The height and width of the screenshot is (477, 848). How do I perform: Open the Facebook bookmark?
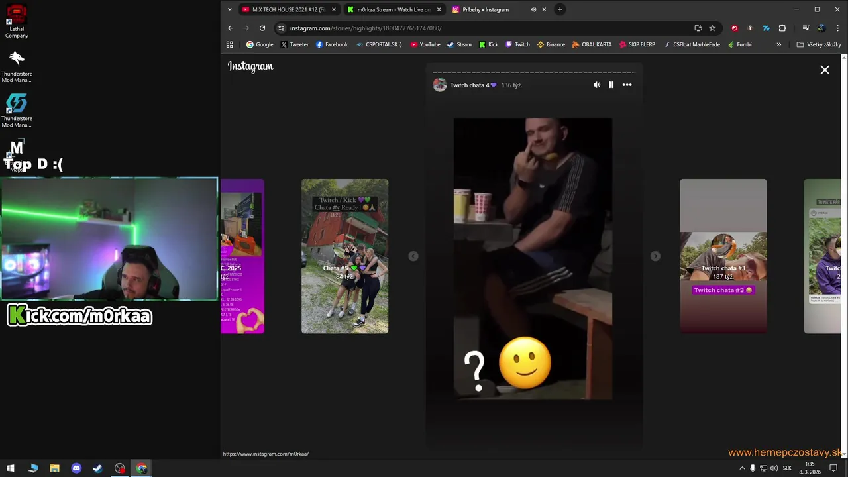pyautogui.click(x=332, y=44)
